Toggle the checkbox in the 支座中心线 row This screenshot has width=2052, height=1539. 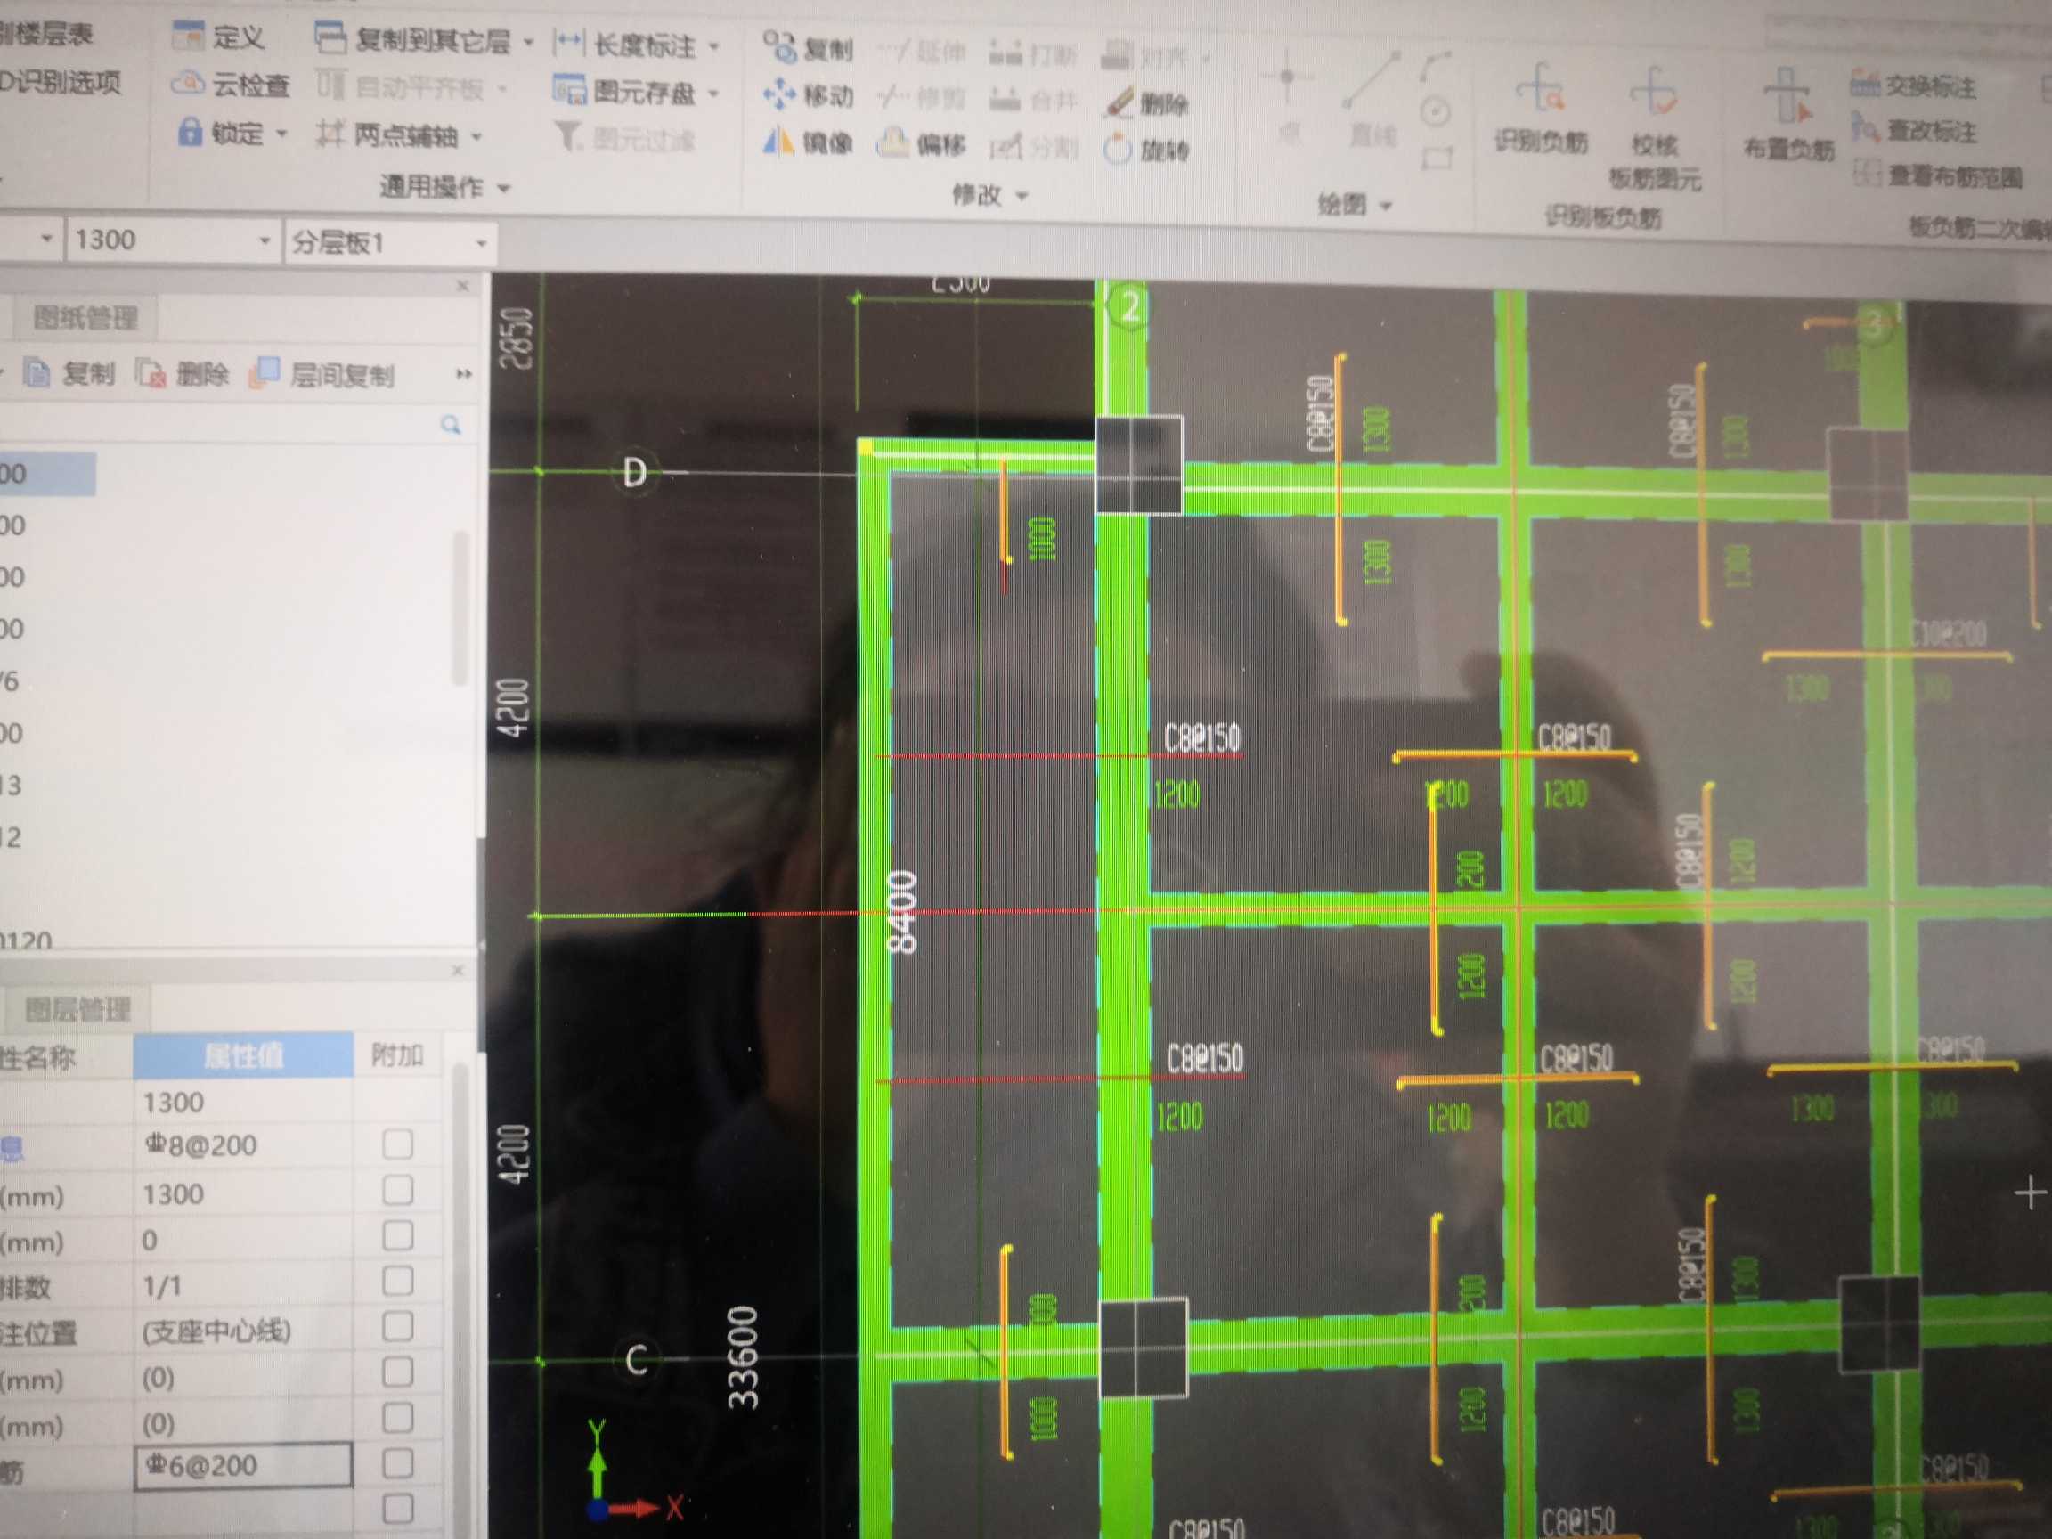397,1329
